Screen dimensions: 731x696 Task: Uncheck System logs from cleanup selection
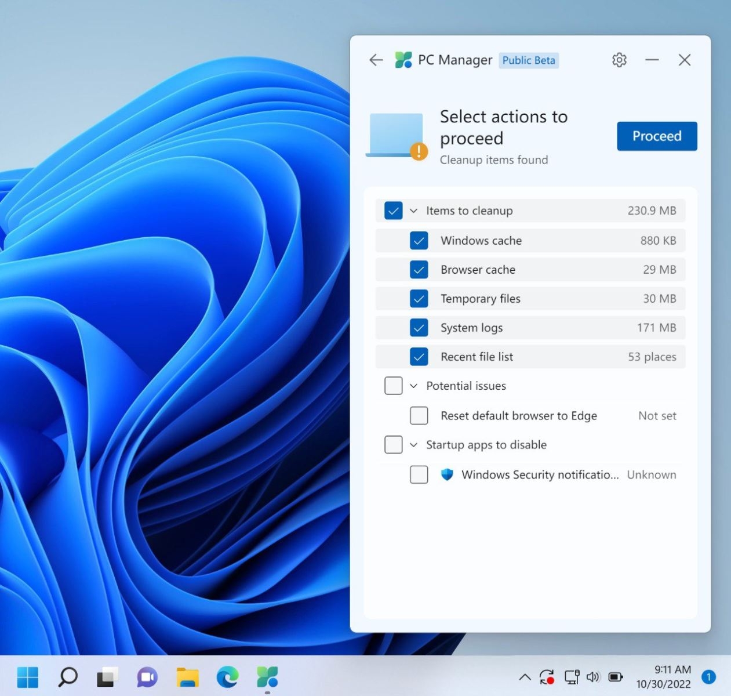(x=419, y=327)
